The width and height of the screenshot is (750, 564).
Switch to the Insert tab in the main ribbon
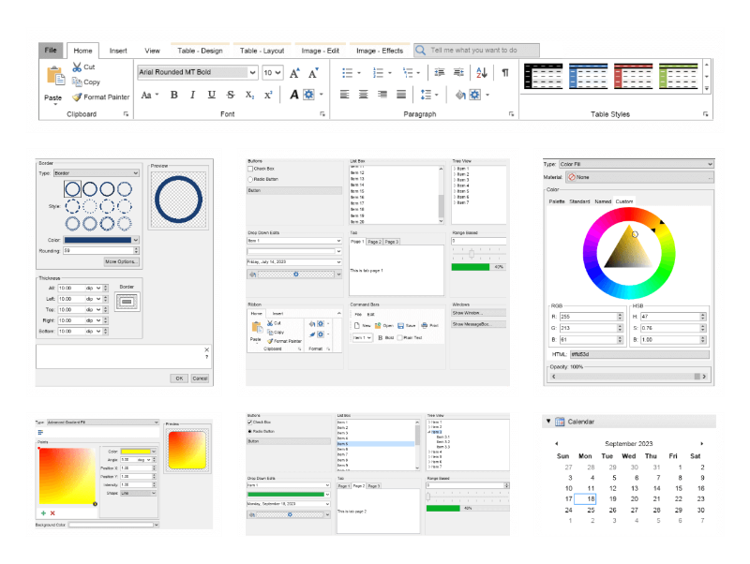(118, 51)
